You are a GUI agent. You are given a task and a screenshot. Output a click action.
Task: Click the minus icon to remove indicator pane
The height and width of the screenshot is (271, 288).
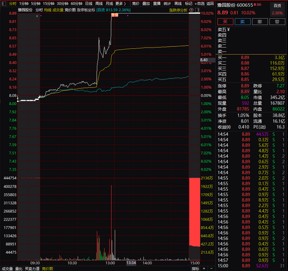coord(211,268)
